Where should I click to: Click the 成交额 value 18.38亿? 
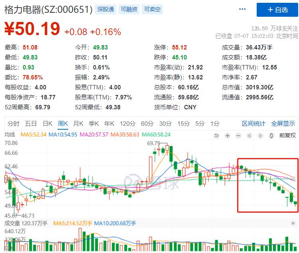(x=256, y=57)
